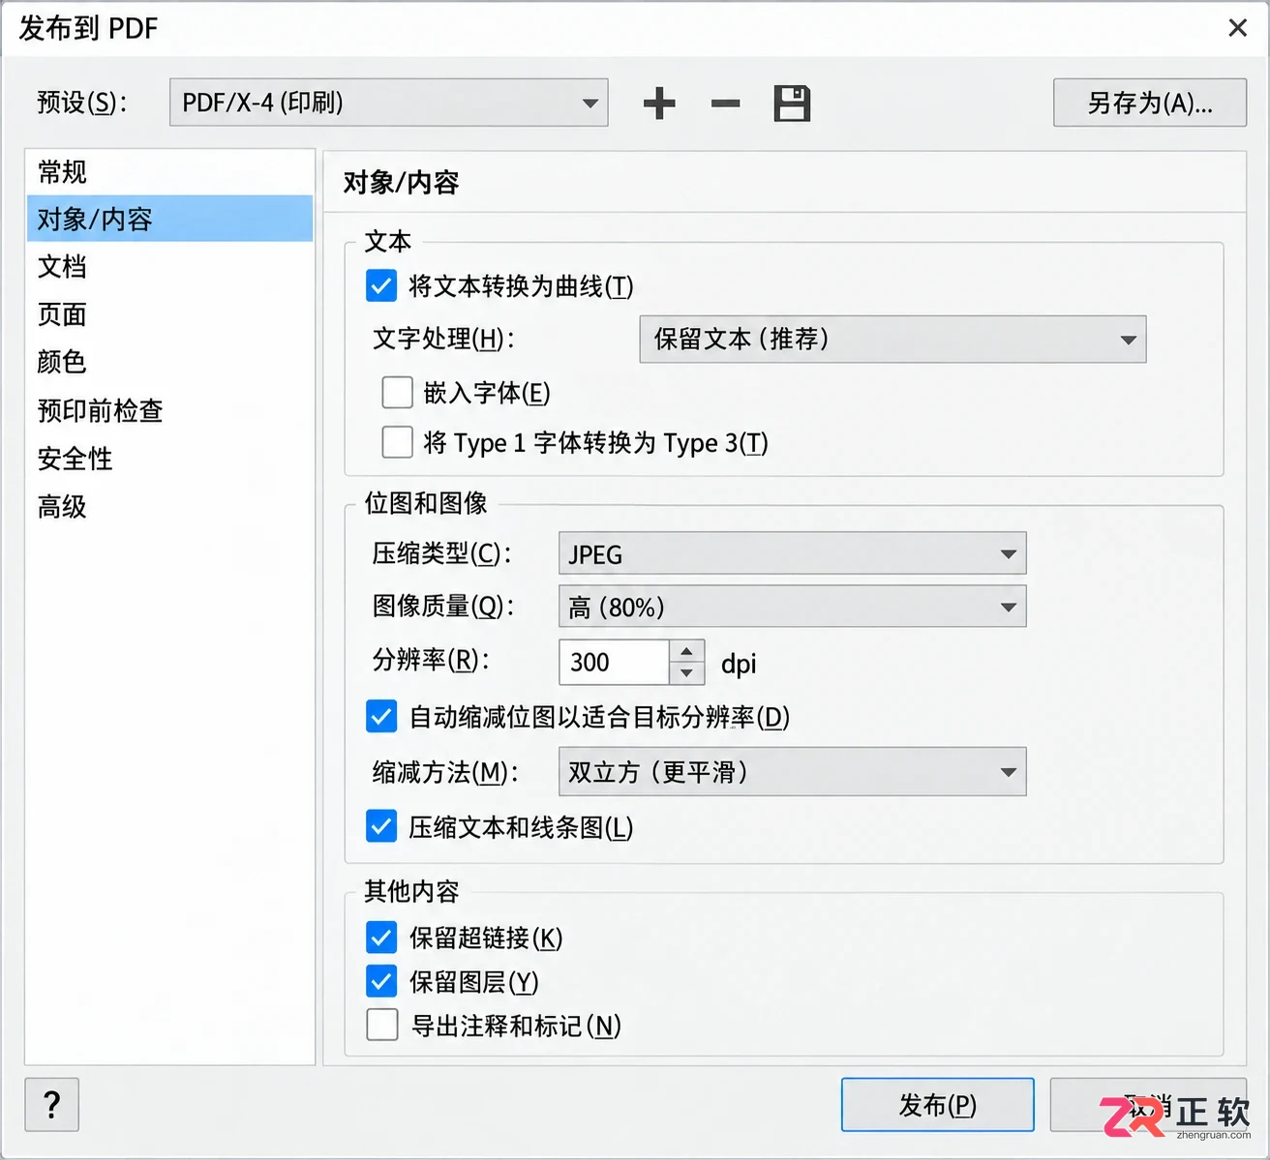Open 缩减方法 双立方 dropdown
The width and height of the screenshot is (1270, 1160).
[x=792, y=772]
